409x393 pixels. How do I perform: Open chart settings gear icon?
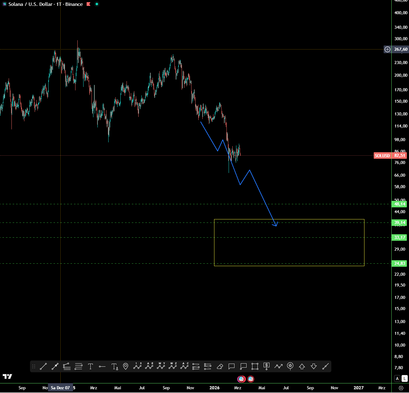[x=401, y=388]
